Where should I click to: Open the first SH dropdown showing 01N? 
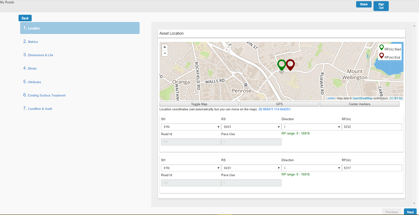coord(191,127)
